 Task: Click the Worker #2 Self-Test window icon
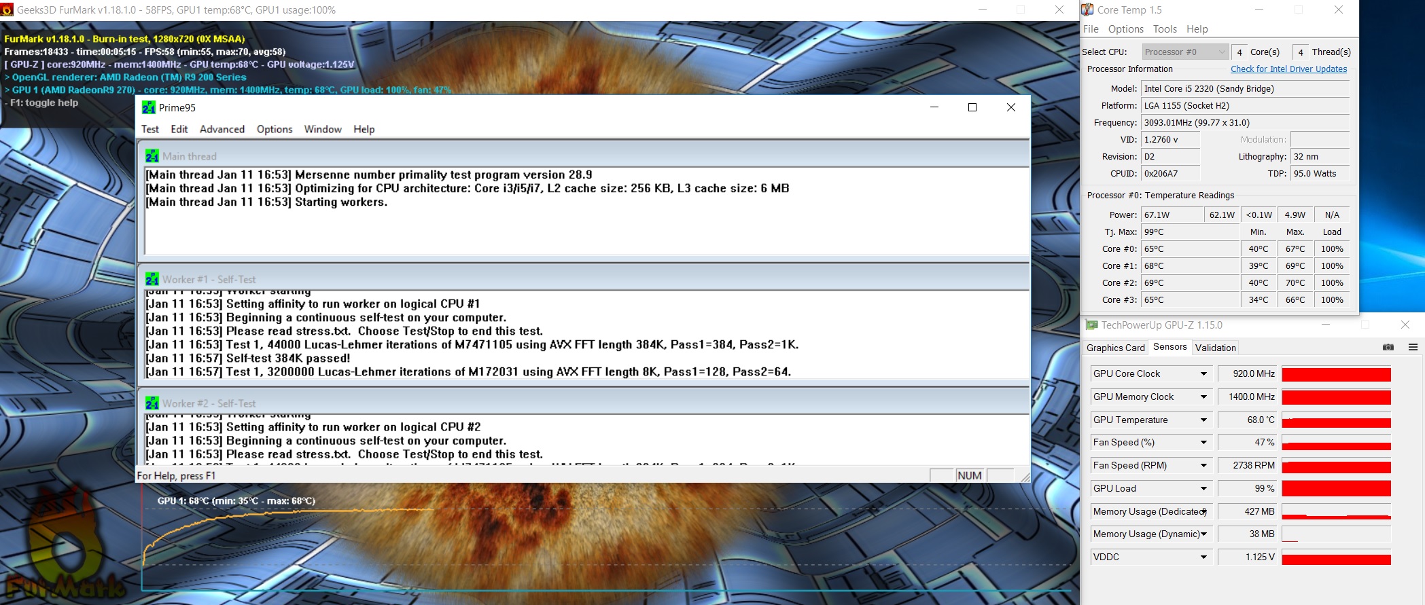pyautogui.click(x=152, y=403)
